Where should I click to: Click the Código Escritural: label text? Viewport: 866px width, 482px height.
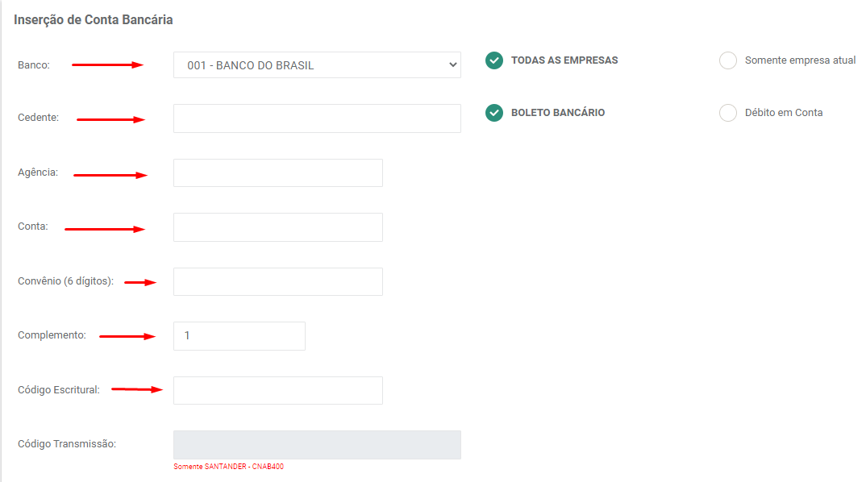coord(59,390)
